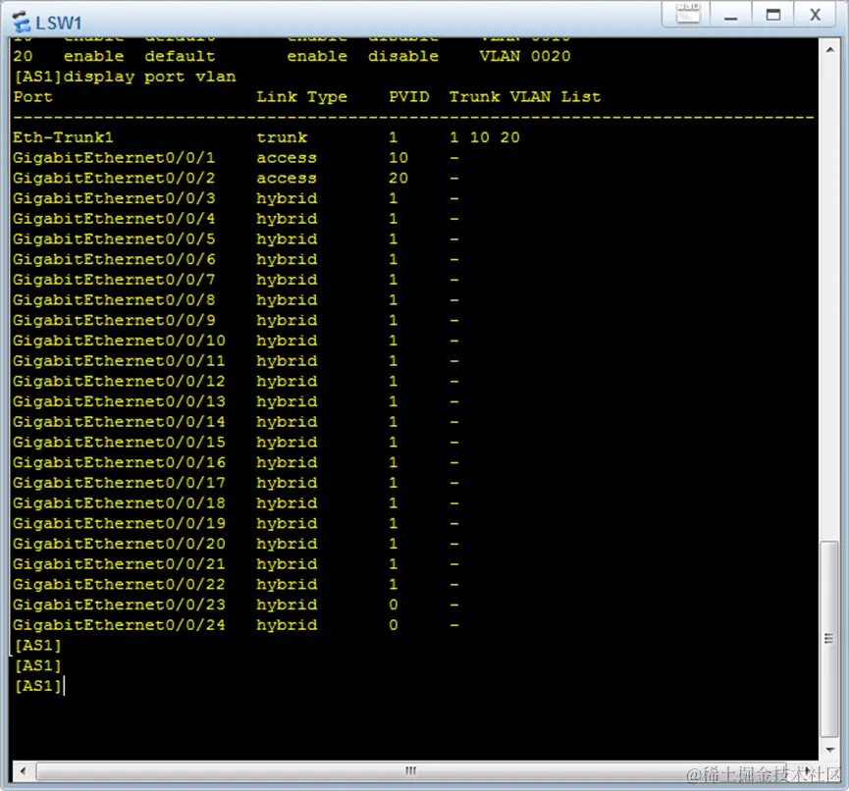Click PVID value 0 of GigabitEthernet0/0/24
The width and height of the screenshot is (849, 791).
pyautogui.click(x=394, y=625)
